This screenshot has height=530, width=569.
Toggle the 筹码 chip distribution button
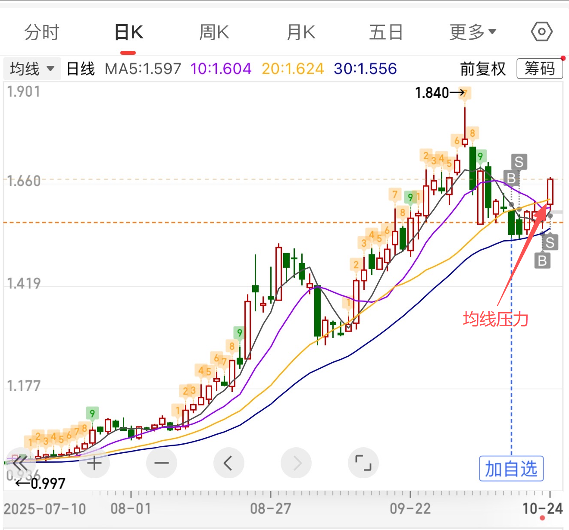(539, 69)
